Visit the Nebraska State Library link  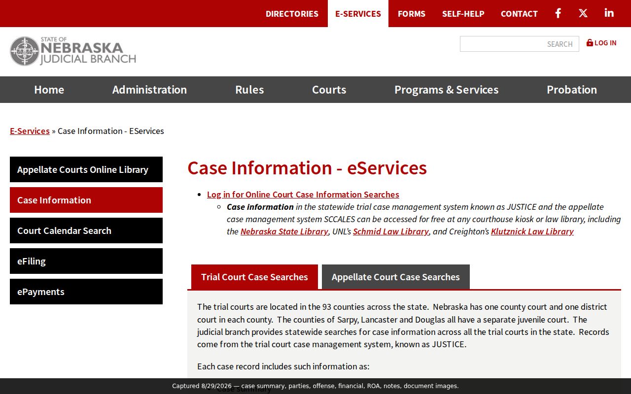click(284, 231)
